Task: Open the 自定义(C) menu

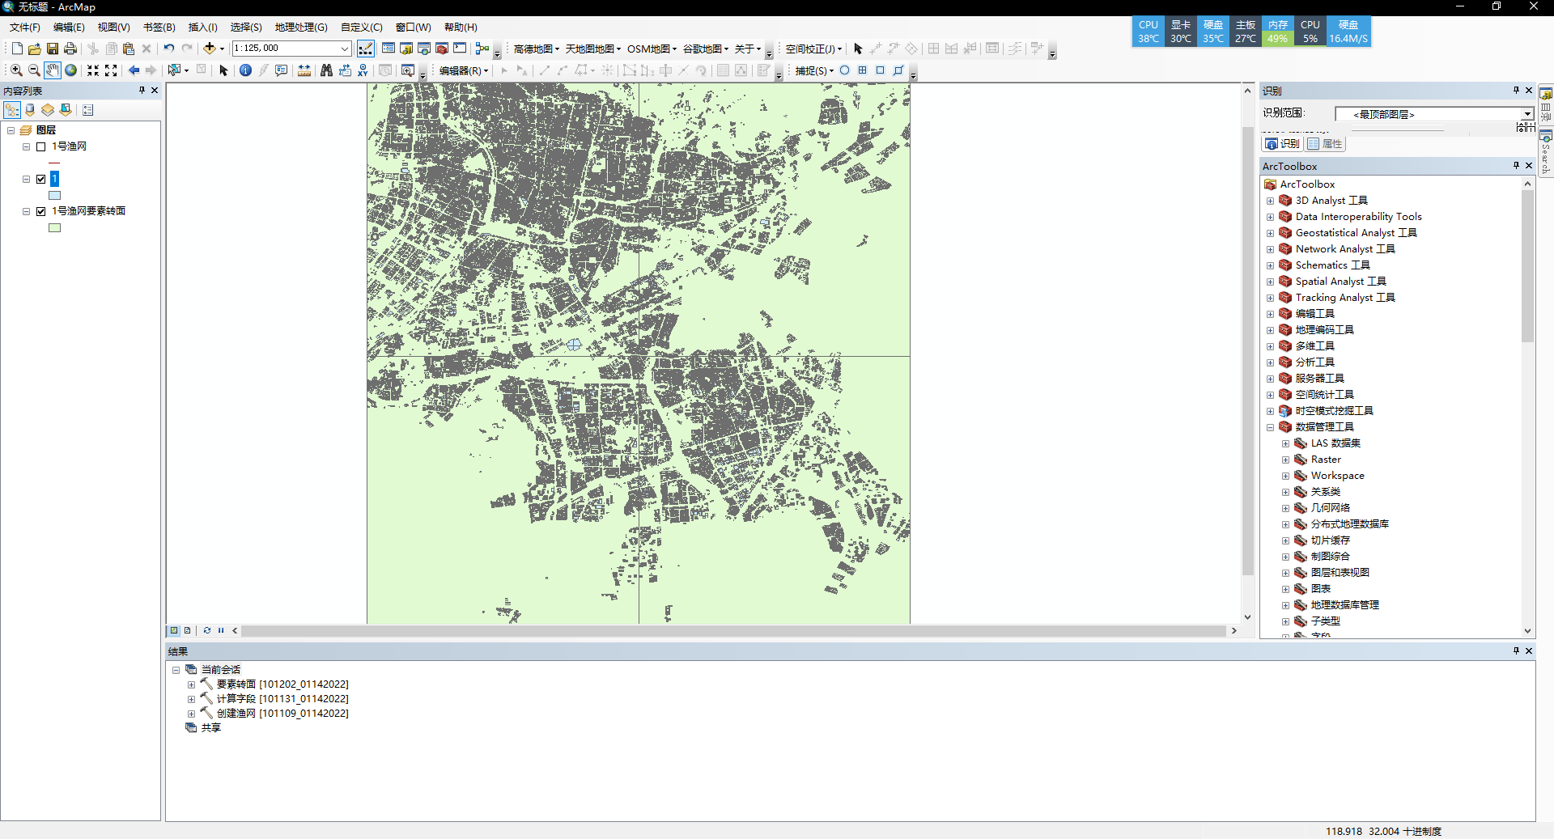Action: [361, 28]
